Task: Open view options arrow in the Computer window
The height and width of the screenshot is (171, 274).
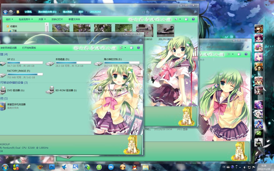Action: point(125,48)
